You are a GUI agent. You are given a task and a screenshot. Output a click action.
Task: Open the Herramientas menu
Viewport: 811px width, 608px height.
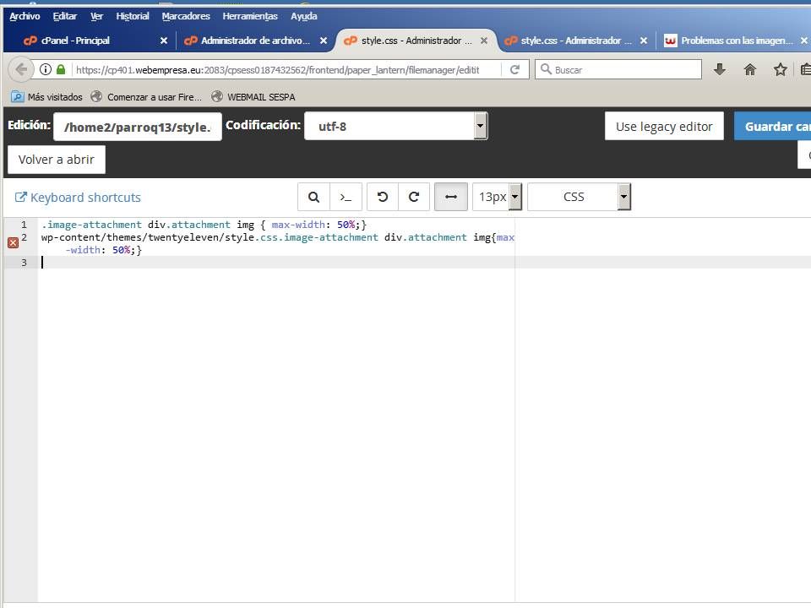pos(250,16)
